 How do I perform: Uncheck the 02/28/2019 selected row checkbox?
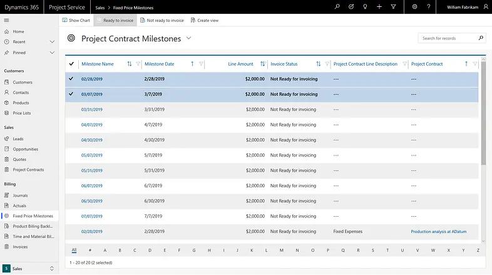click(x=71, y=79)
